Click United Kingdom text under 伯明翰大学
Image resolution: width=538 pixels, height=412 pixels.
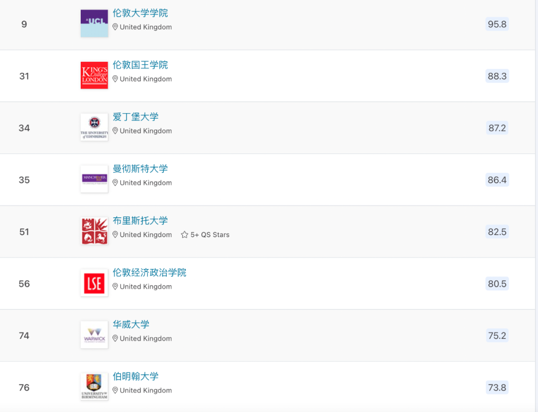point(146,391)
